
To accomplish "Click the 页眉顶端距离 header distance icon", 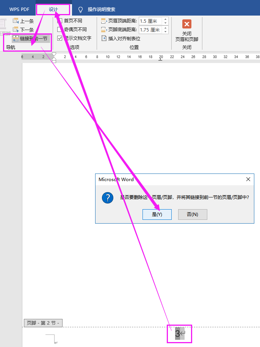I will (x=104, y=21).
